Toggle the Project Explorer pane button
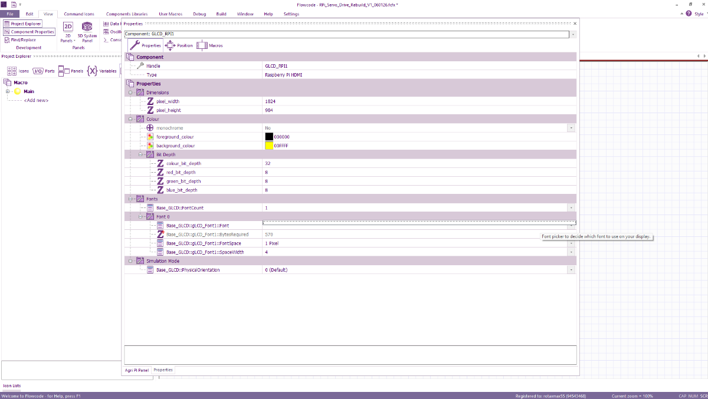Screen dimensions: 708x399 (22, 24)
